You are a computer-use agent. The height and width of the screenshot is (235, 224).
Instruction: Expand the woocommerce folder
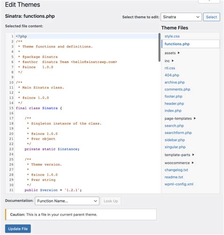click(179, 163)
